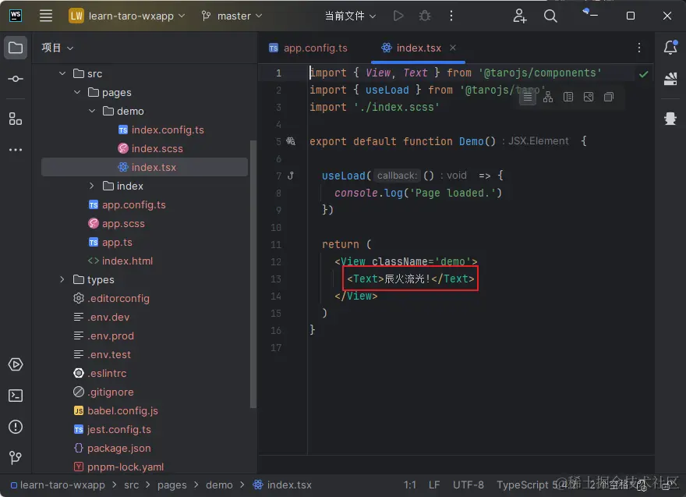Open the Problems tool window
This screenshot has height=497, width=686.
[16, 427]
